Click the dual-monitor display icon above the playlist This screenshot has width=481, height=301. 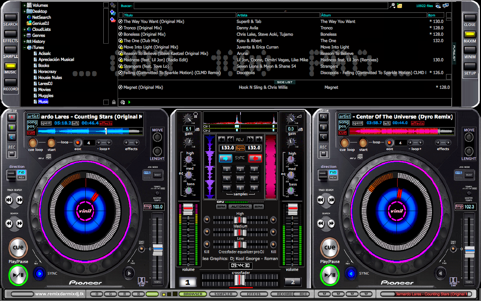446,5
